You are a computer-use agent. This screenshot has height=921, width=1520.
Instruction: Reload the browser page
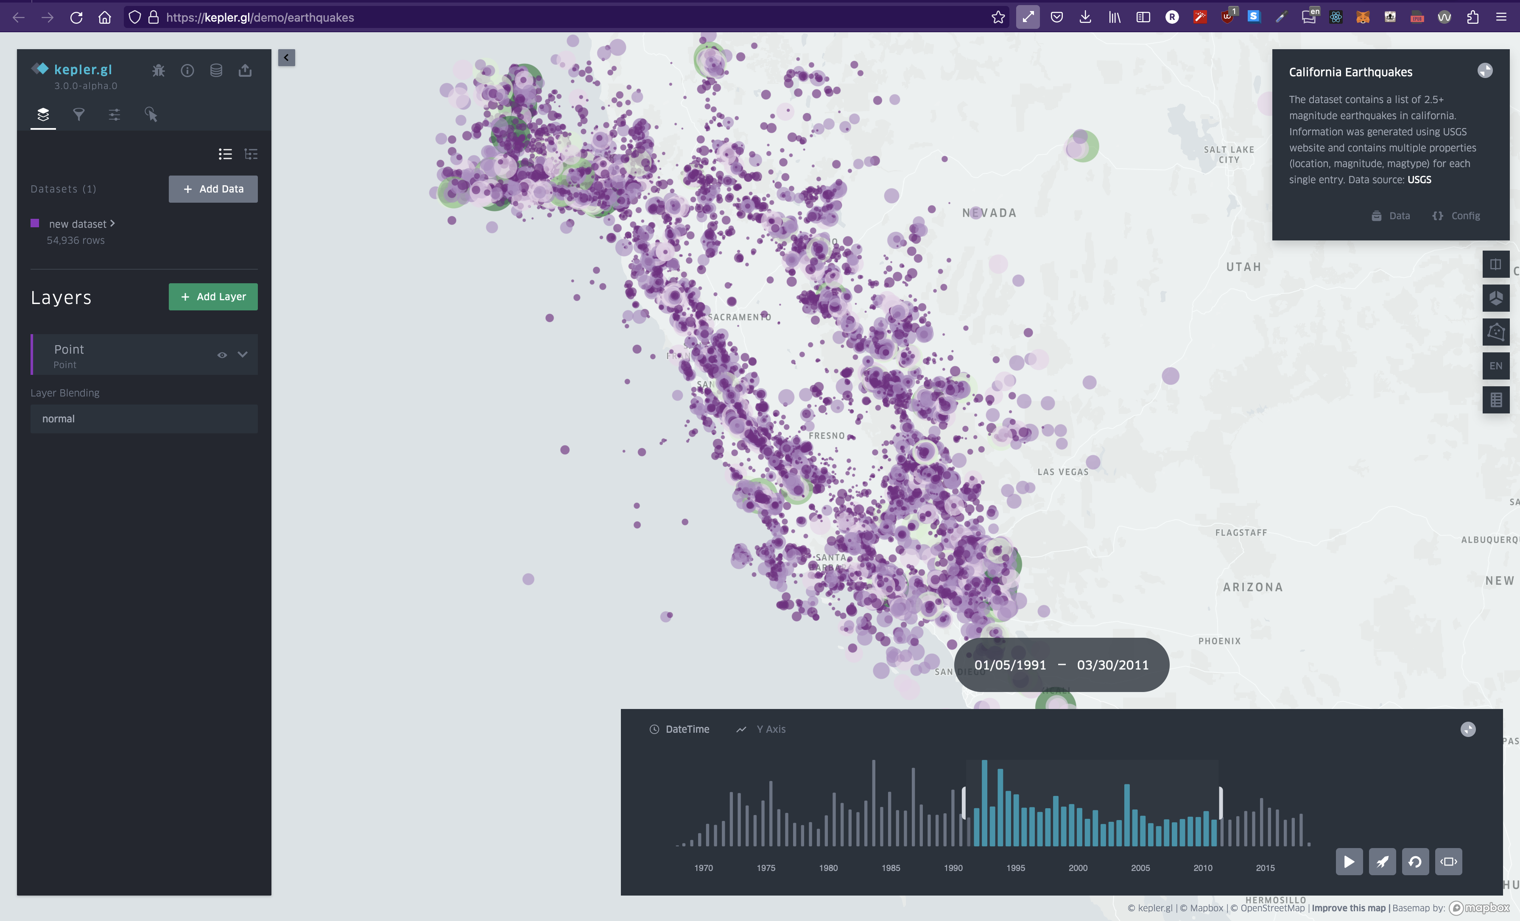coord(76,17)
